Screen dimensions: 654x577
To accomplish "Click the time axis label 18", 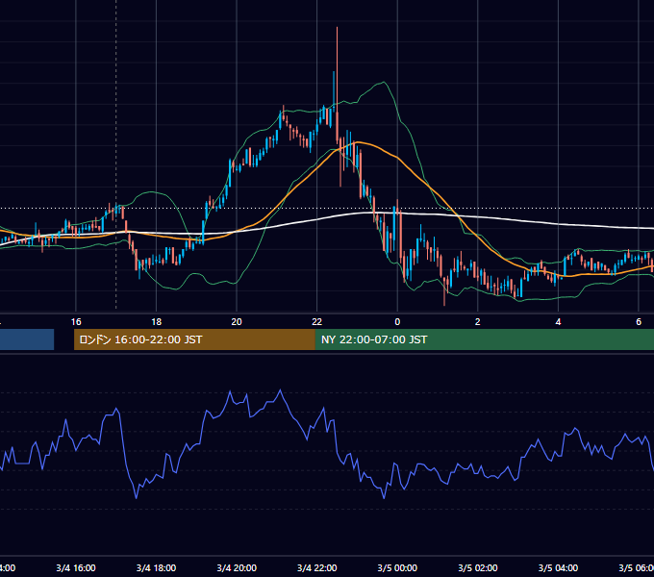I will pos(156,322).
